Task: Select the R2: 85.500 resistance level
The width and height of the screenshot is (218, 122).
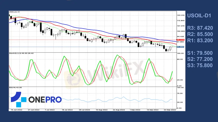Action: (200, 34)
